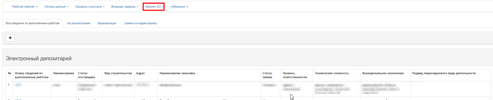Click the Адрес column header

tap(141, 73)
